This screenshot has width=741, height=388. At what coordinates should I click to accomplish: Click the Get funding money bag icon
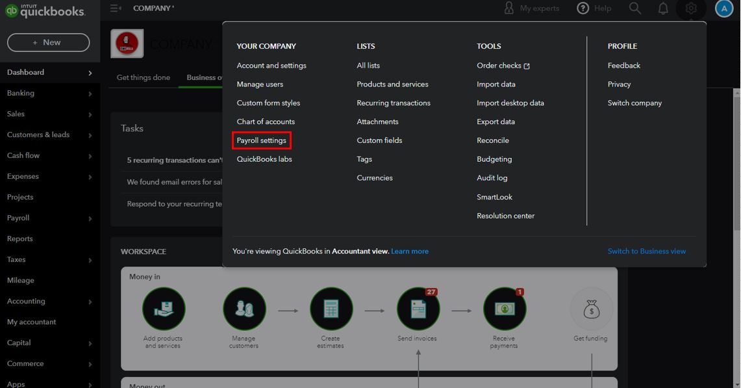591,310
